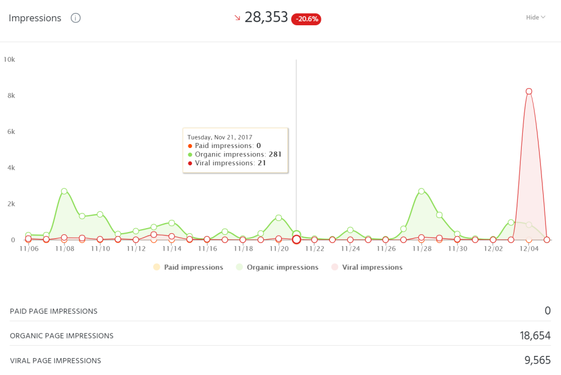Click the -20.6% change badge
The height and width of the screenshot is (375, 561).
point(306,19)
